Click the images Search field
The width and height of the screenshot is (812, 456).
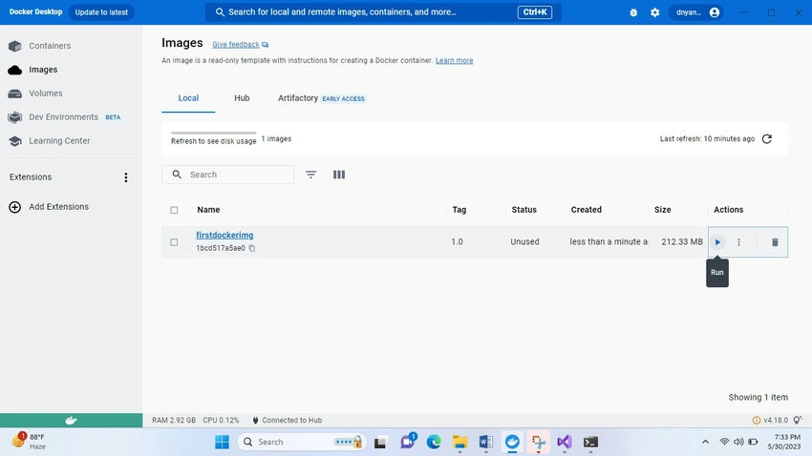[228, 175]
